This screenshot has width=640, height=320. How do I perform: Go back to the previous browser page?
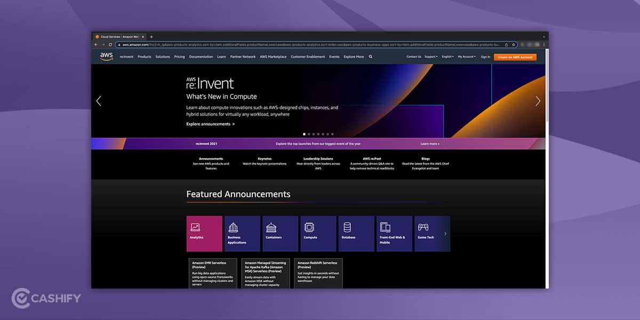click(x=96, y=45)
